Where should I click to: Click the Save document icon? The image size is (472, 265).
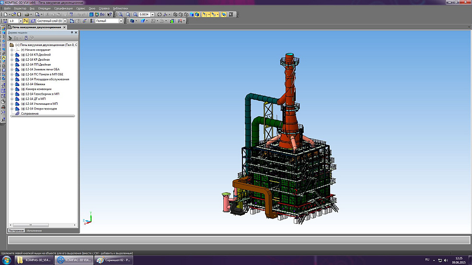click(x=20, y=15)
